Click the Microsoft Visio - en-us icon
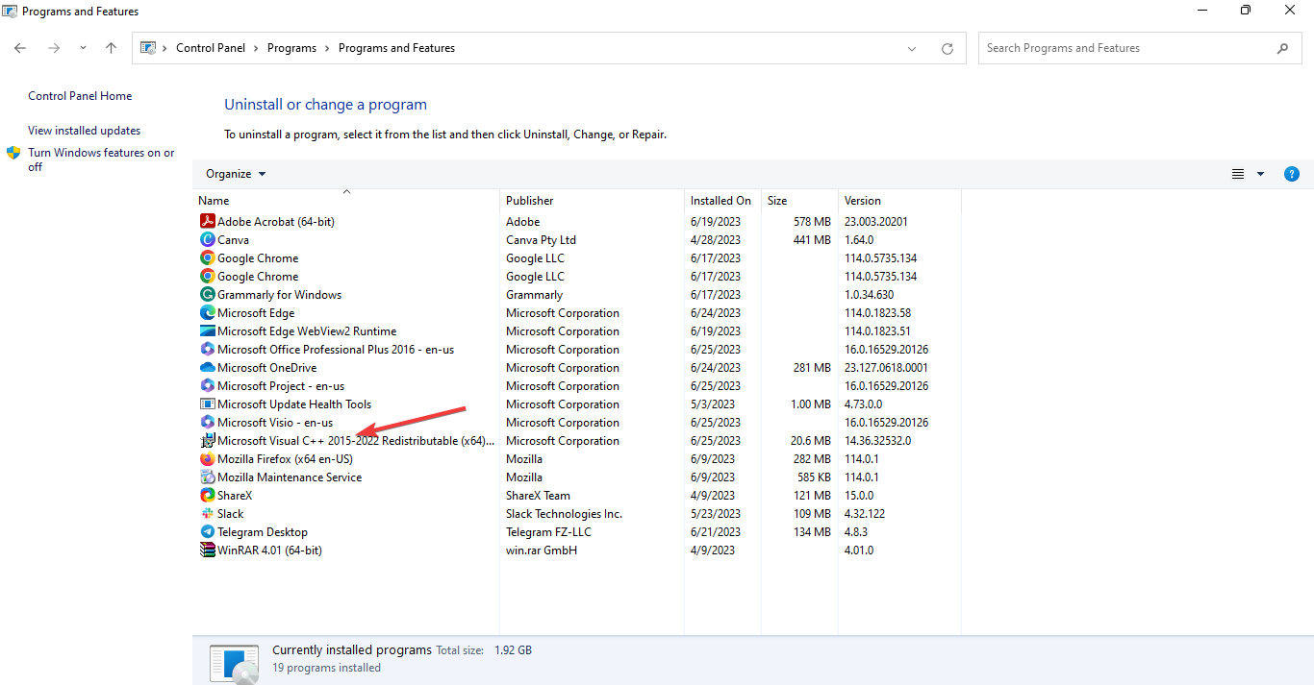 (x=207, y=423)
